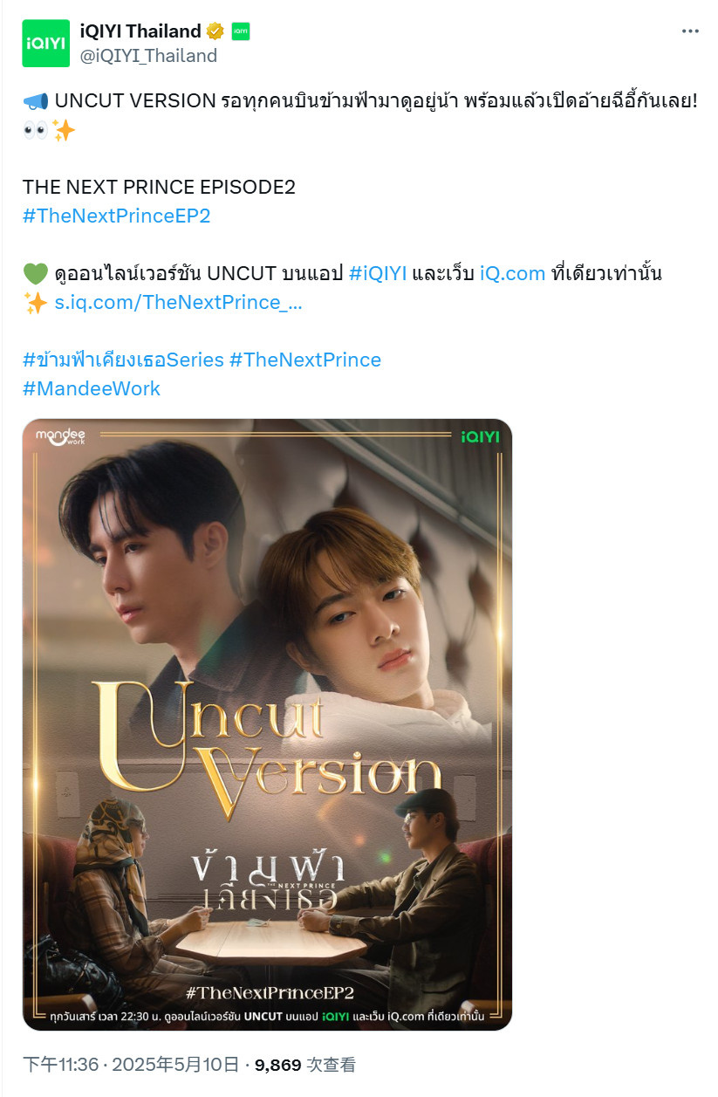Follow the iQ.com link
The image size is (718, 1097).
513,274
